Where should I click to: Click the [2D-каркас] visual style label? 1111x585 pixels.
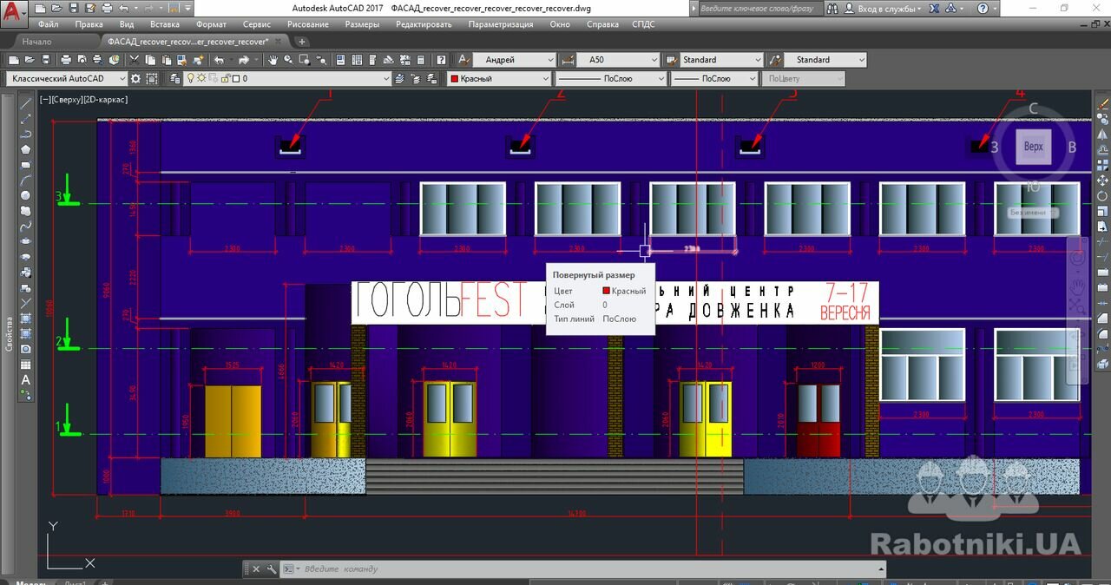[105, 100]
